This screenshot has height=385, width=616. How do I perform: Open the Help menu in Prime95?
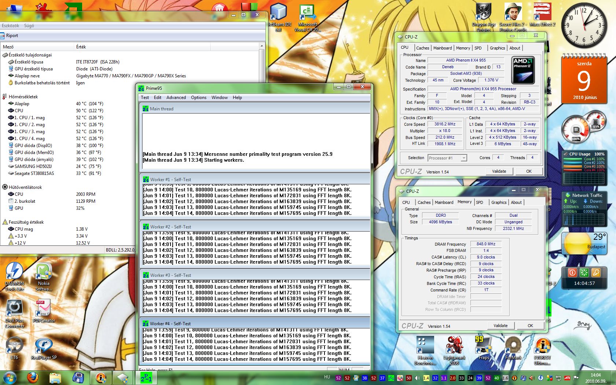pos(237,98)
